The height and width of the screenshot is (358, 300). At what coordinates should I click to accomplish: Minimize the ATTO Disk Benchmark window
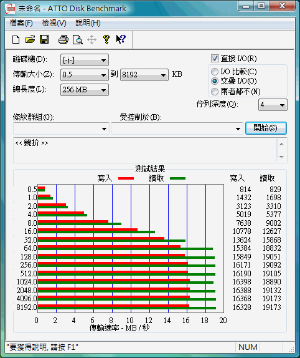click(246, 6)
